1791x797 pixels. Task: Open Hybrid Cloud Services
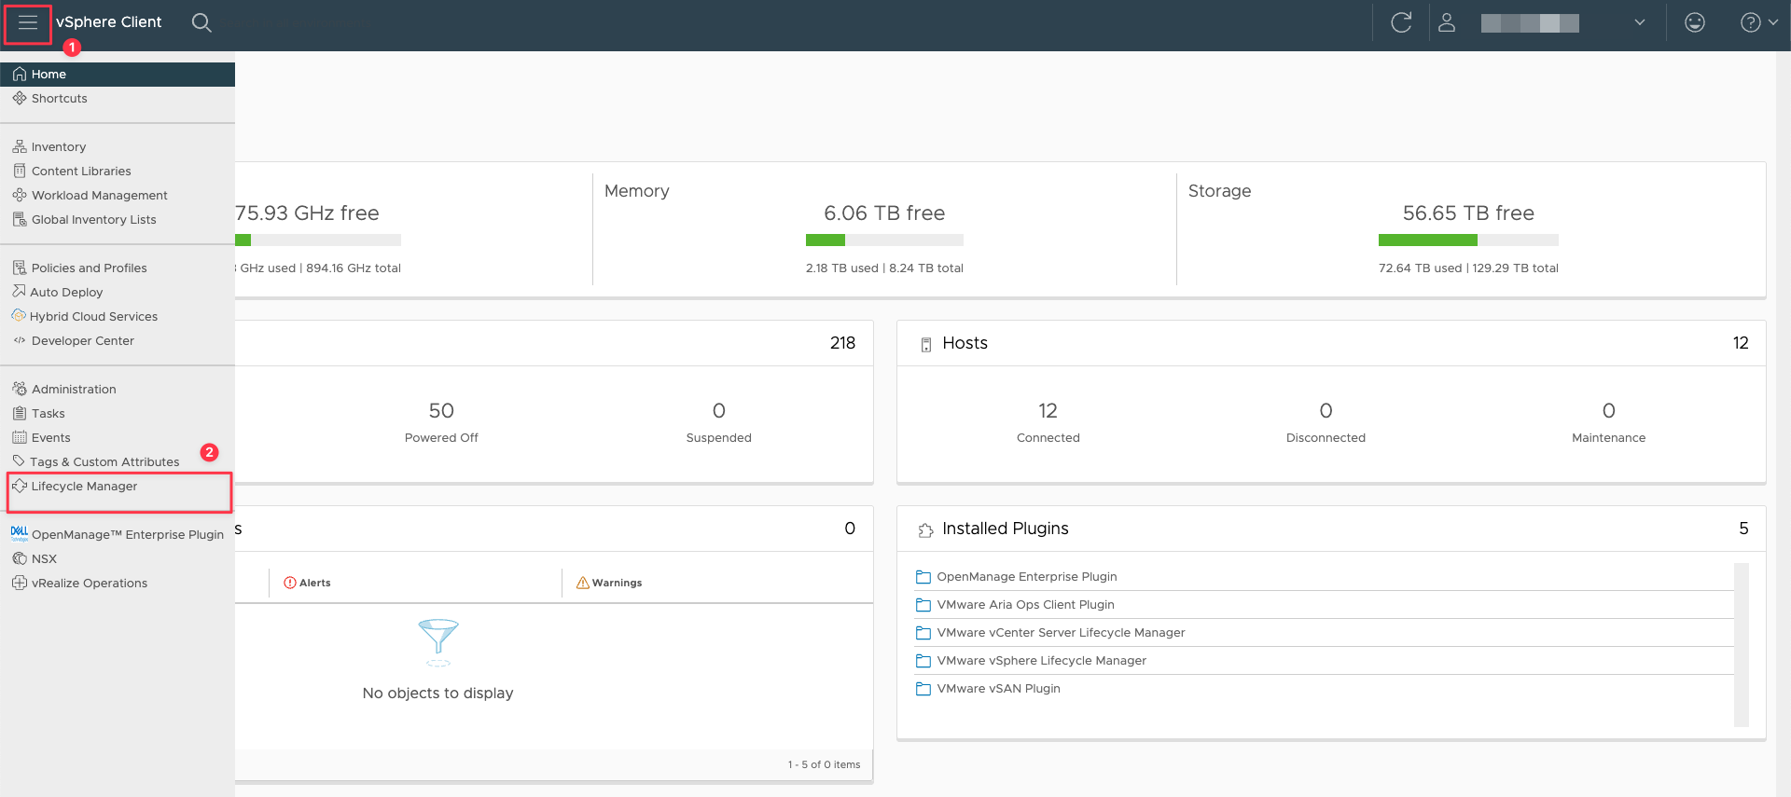pos(118,317)
